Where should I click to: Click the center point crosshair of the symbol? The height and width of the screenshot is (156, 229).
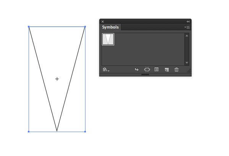pyautogui.click(x=57, y=79)
